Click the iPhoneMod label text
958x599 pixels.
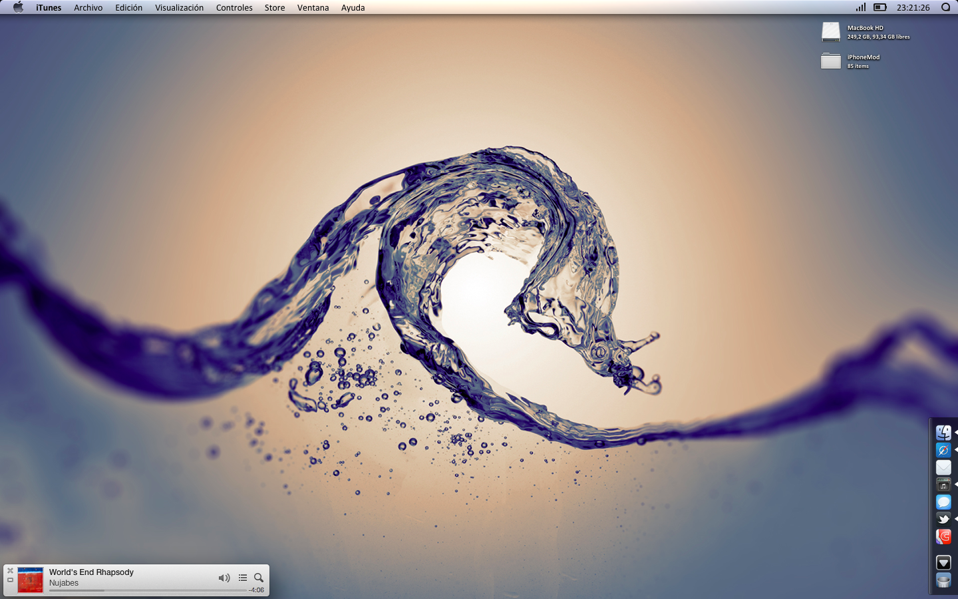(864, 57)
